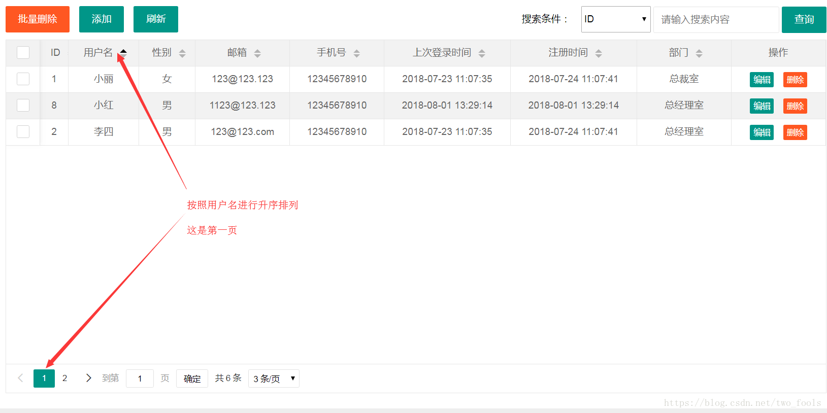Click the 小红 username cell
Image resolution: width=827 pixels, height=413 pixels.
click(x=104, y=105)
